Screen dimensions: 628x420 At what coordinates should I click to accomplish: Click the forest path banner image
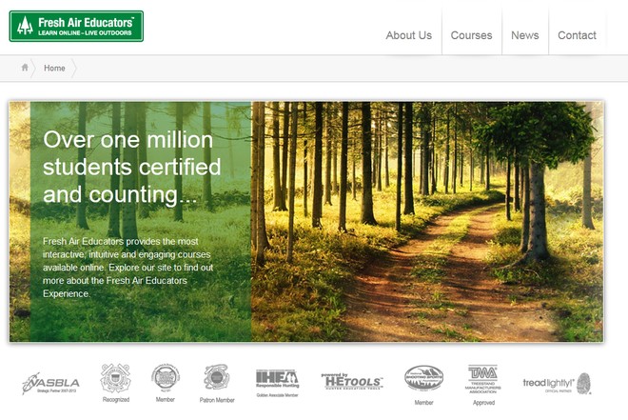[427, 222]
